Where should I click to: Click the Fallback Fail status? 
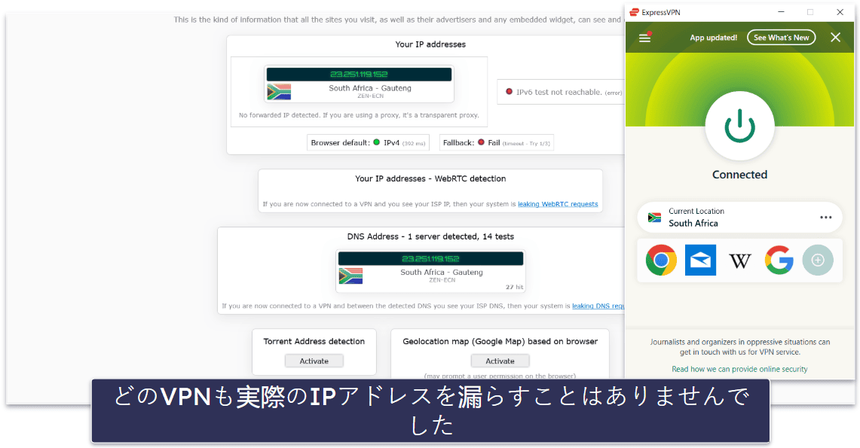497,142
